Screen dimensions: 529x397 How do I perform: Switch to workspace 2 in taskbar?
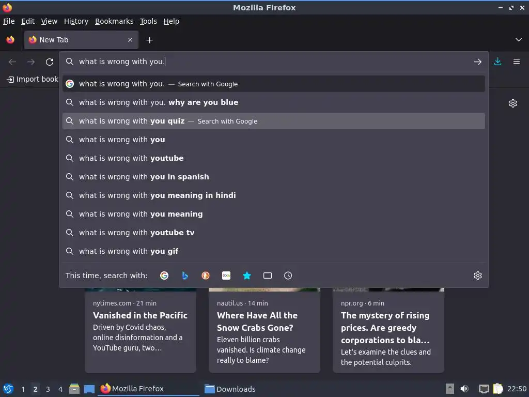coord(36,389)
